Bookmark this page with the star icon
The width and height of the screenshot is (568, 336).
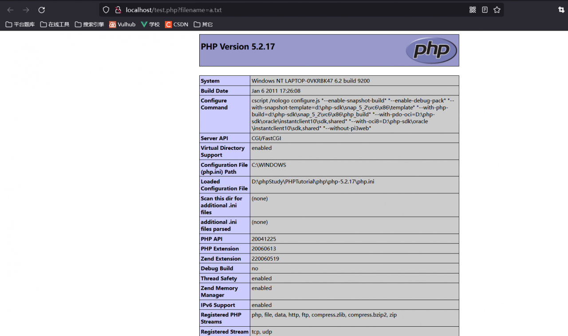497,10
